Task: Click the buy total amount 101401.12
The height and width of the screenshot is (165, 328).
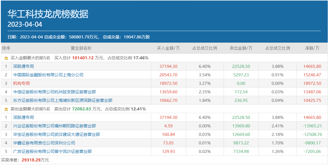Action: (83, 58)
